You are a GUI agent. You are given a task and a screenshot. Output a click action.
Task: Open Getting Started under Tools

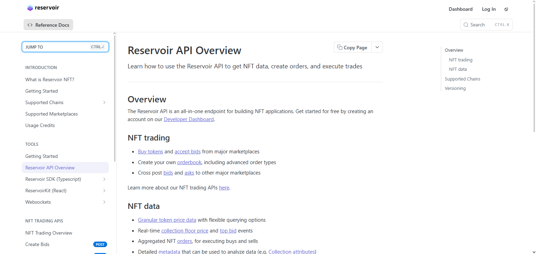[x=41, y=156]
